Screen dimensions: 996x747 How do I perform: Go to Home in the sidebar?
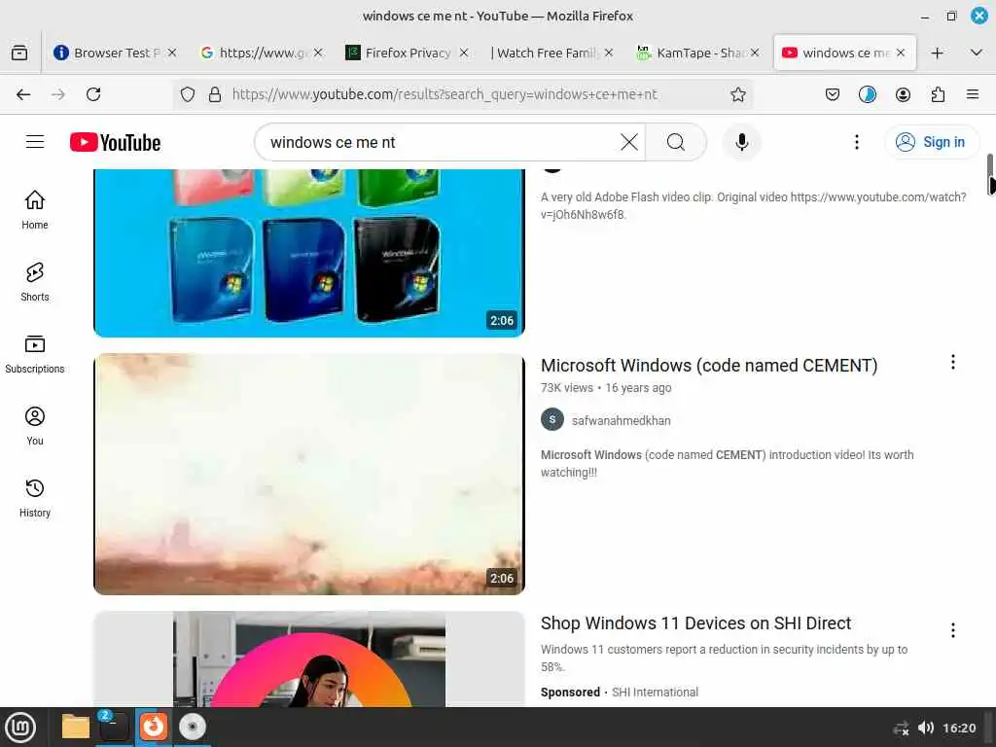35,210
